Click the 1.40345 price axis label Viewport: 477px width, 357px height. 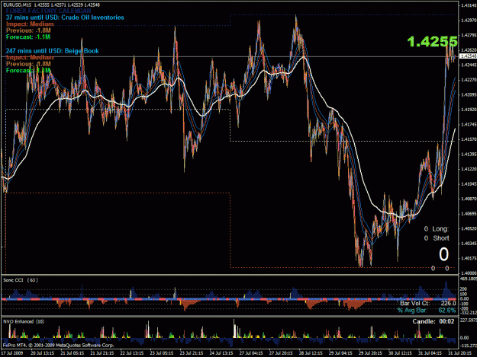[x=469, y=244]
